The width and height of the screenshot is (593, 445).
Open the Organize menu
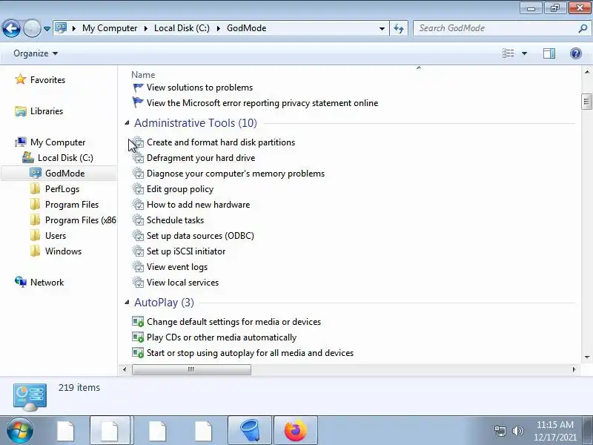36,53
